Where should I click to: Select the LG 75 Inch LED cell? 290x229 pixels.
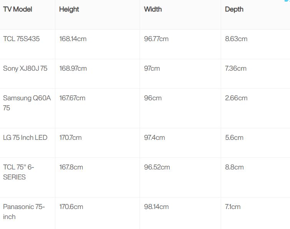25,138
